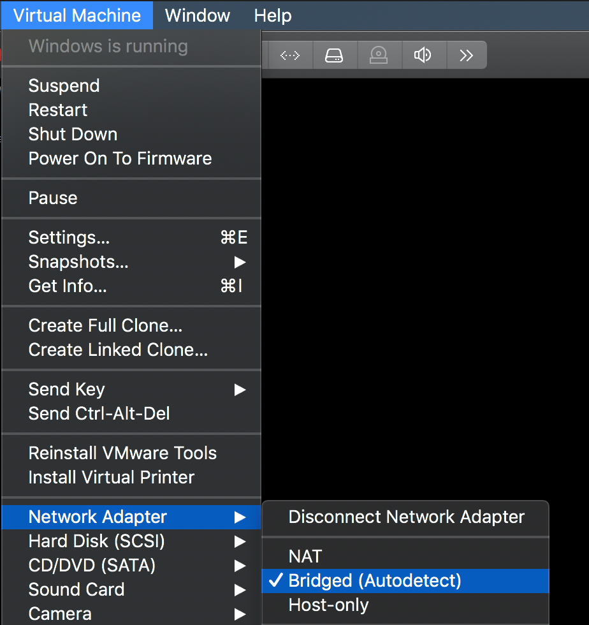Screen dimensions: 589x625
Task: Switch network mode to NAT
Action: (405, 556)
